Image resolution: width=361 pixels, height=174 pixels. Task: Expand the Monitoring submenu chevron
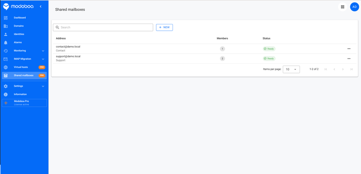point(43,51)
